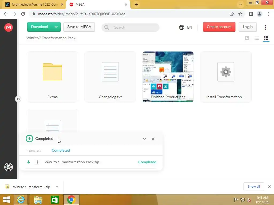Viewport: 274px width, 205px height.
Task: Click the green Download button
Action: coord(40,27)
